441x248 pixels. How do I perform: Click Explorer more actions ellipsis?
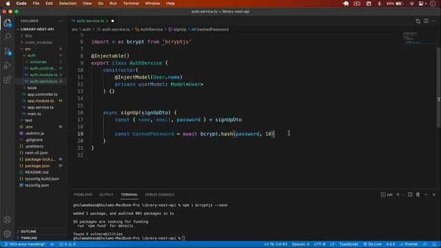coord(60,21)
